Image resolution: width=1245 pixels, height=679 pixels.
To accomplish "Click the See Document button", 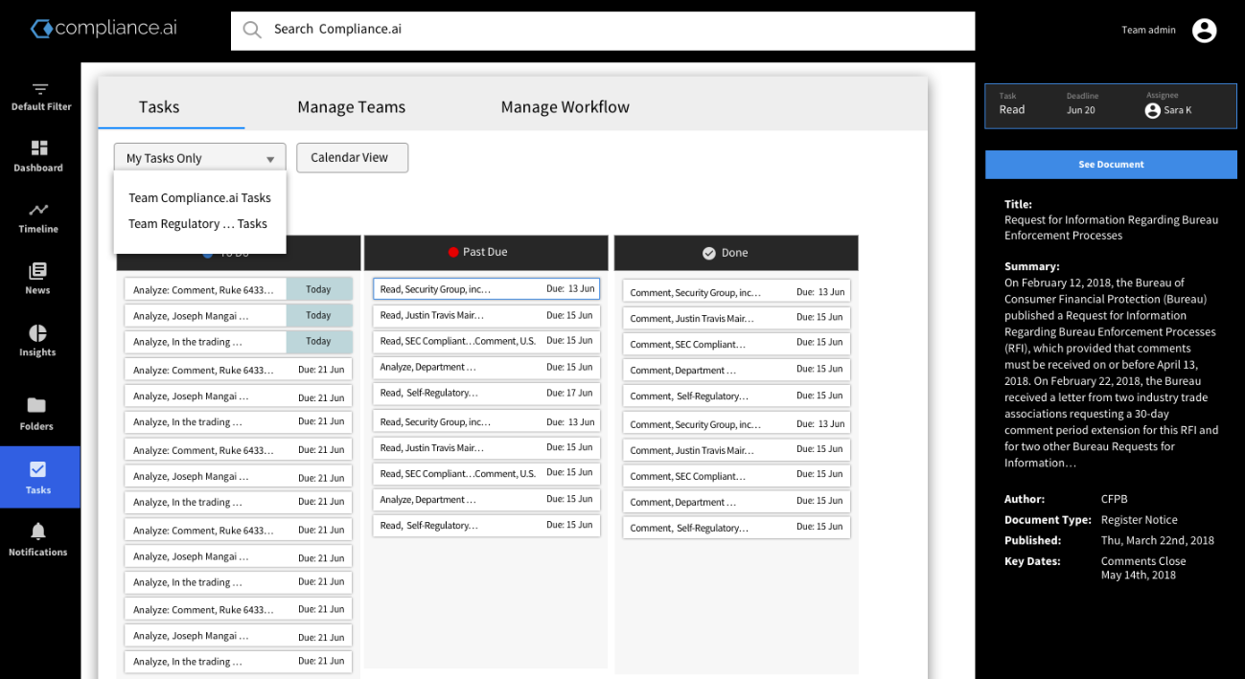I will (1111, 165).
